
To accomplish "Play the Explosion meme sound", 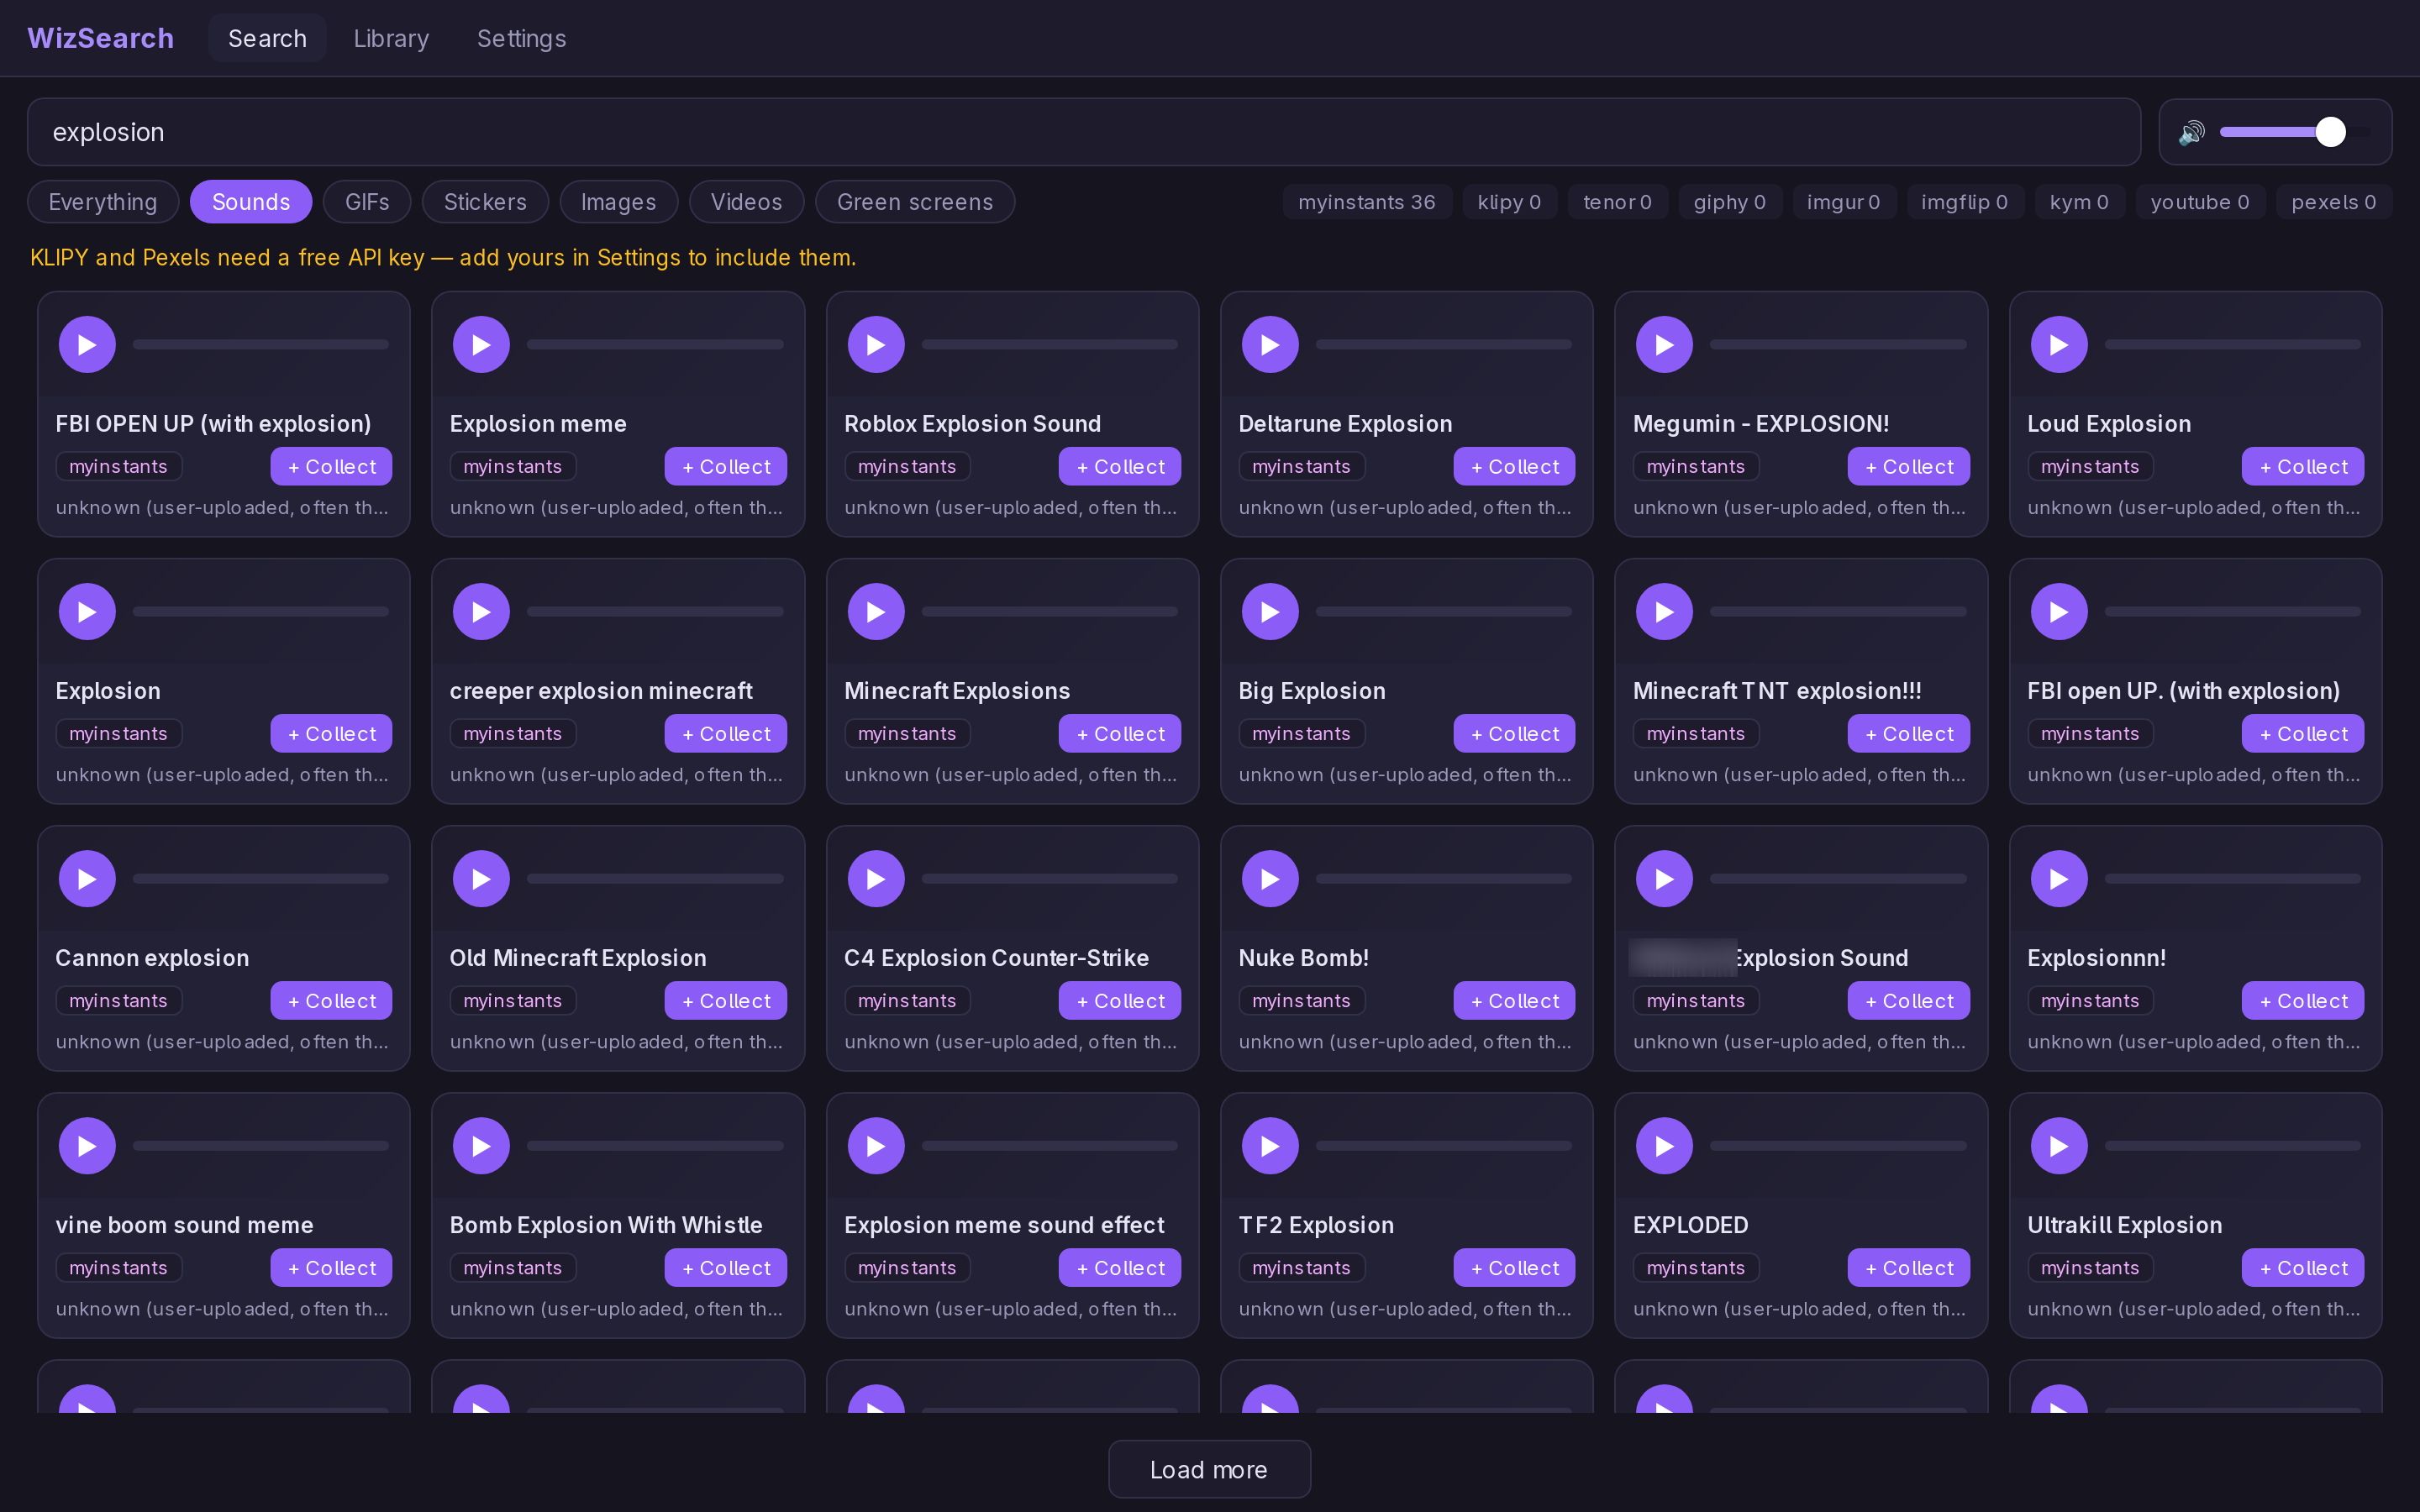I will coord(481,344).
